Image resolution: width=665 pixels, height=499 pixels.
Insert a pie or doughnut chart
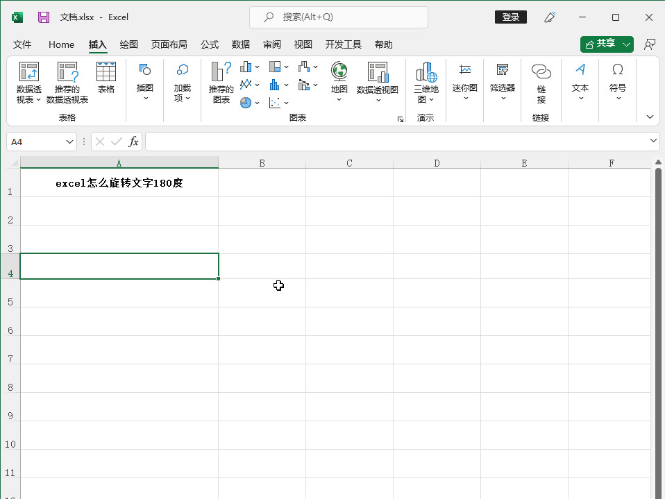click(246, 102)
